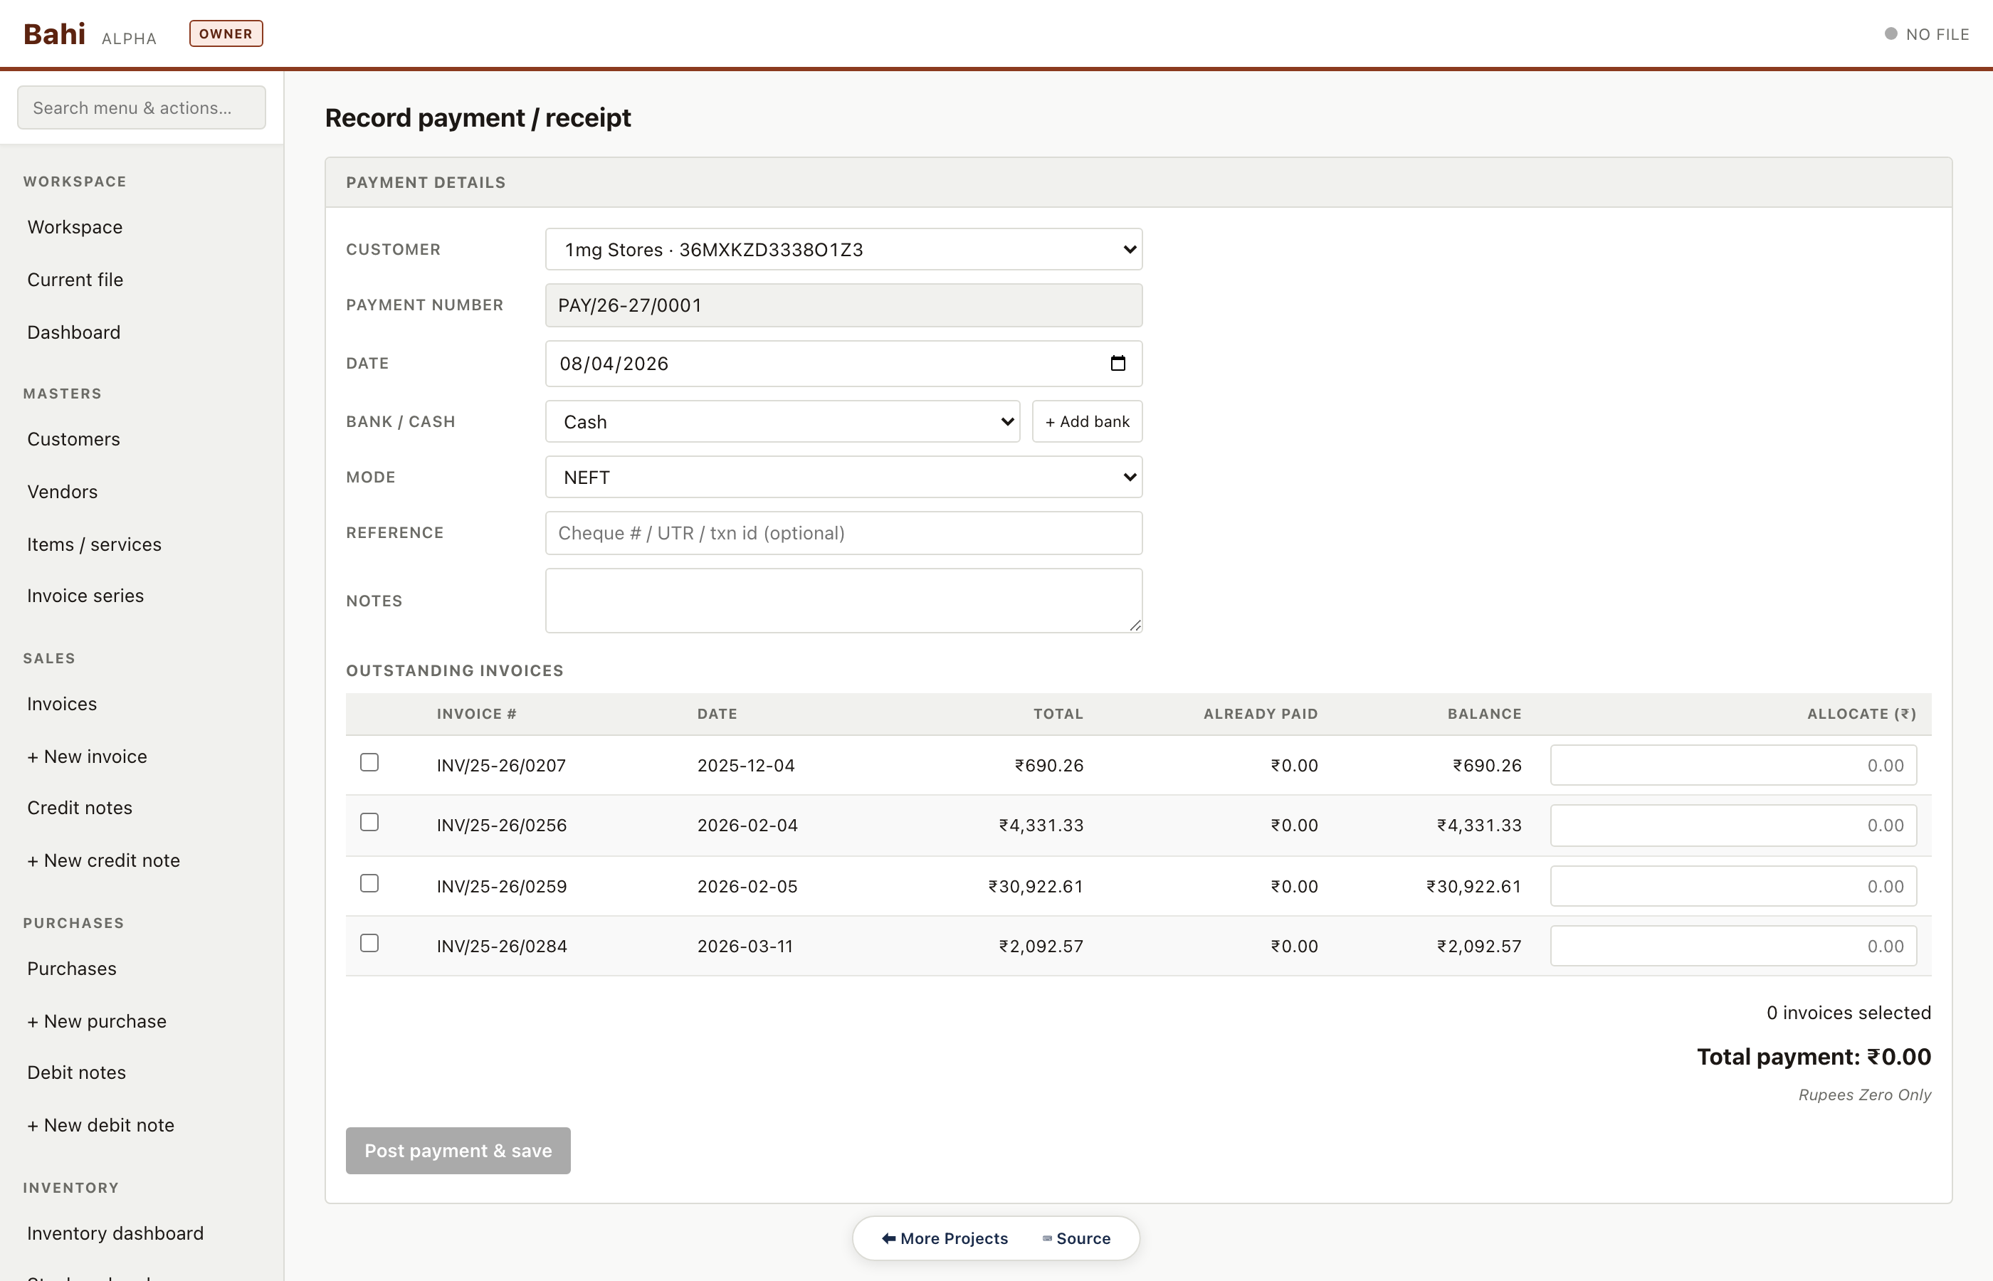Open Customers in the Masters menu
The width and height of the screenshot is (1993, 1281).
[x=73, y=439]
